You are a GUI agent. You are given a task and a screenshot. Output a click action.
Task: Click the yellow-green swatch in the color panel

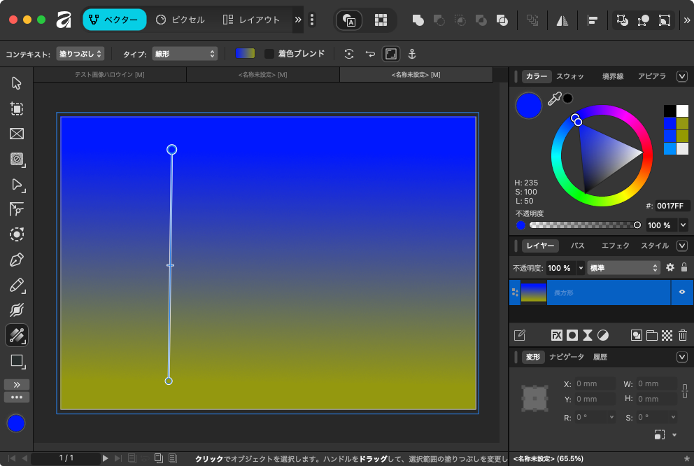(682, 123)
